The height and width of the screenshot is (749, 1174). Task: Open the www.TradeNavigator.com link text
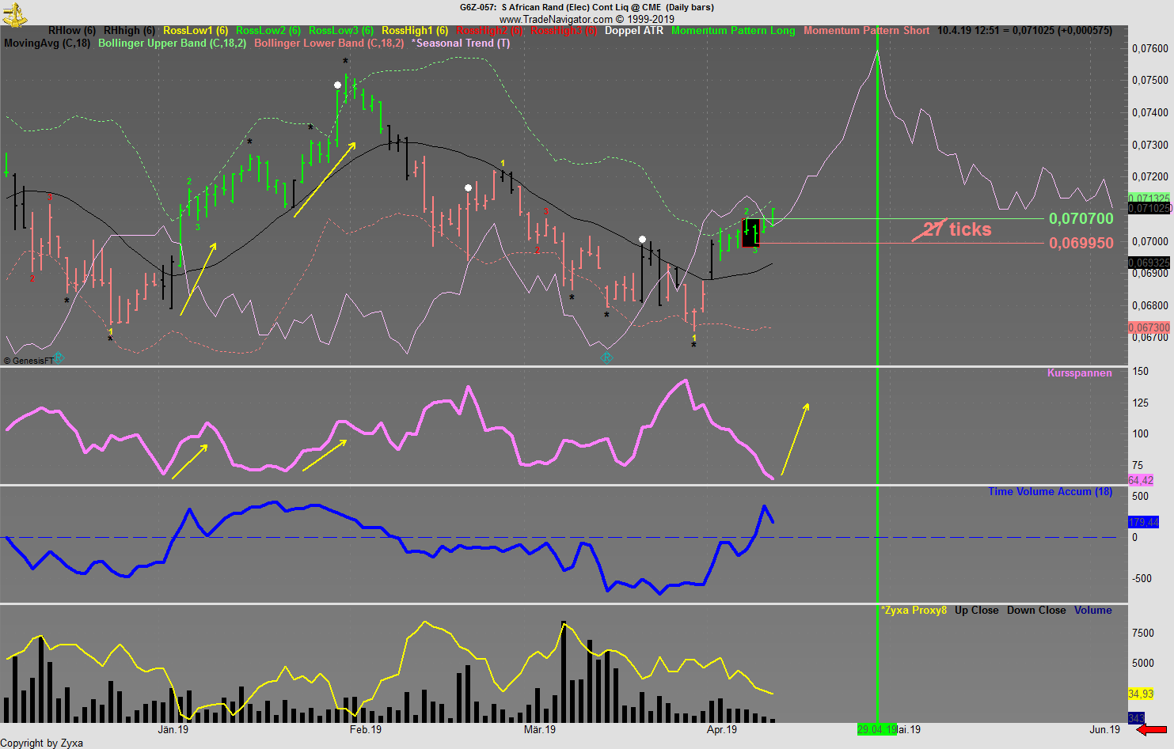pyautogui.click(x=556, y=19)
